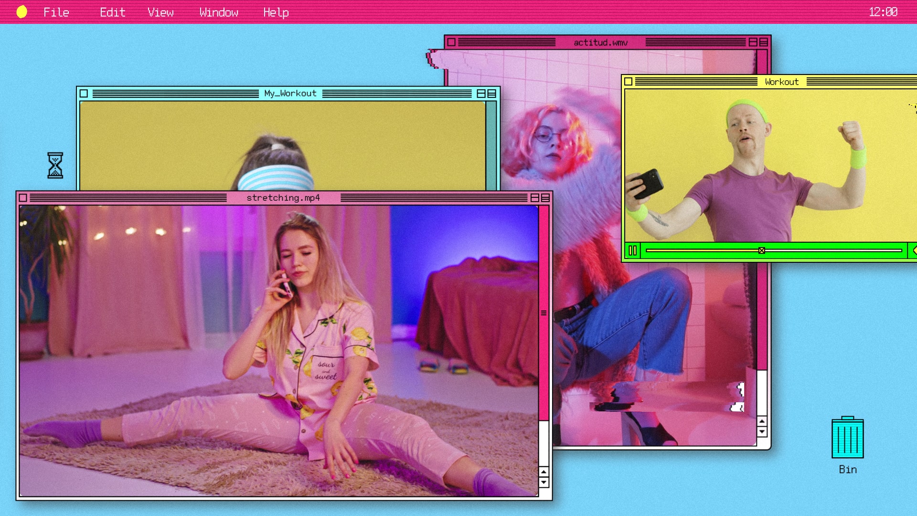Click the hourglass desktop icon

coord(55,165)
